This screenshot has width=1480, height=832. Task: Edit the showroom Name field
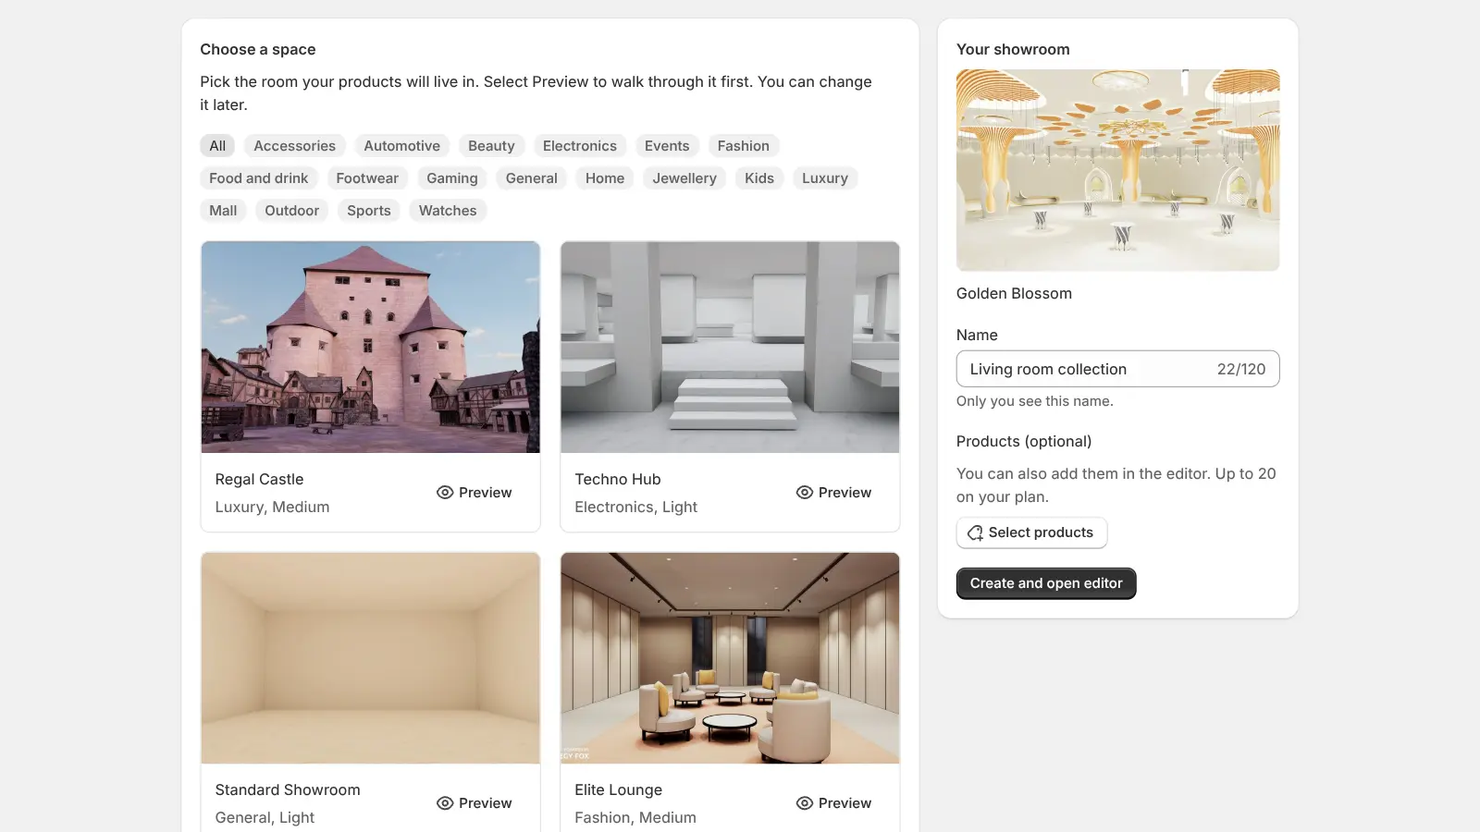(1117, 369)
